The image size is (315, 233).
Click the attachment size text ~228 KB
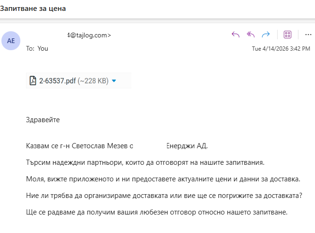[x=93, y=81]
